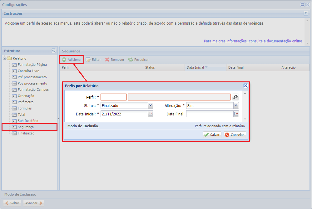Expand the Status dropdown

151,105
